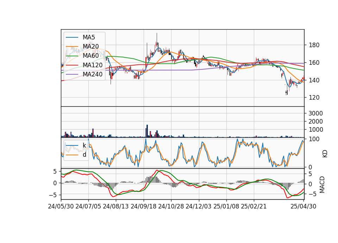Click the green MA60 legend line sample
Screen dimensions: 338x243
(72, 56)
